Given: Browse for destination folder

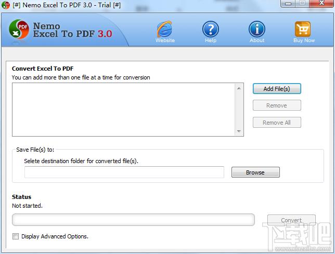Looking at the screenshot, I should tap(255, 172).
